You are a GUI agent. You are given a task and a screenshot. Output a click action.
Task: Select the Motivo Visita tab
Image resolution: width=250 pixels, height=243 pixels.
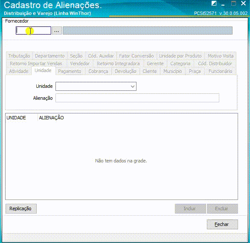[221, 56]
